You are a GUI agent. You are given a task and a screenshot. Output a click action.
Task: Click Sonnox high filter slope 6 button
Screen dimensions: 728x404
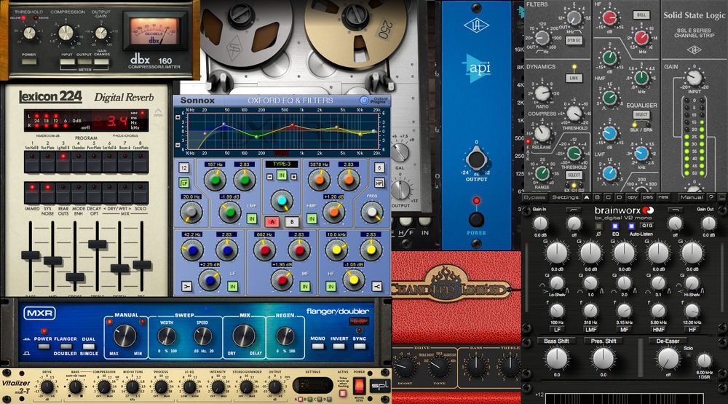click(x=379, y=167)
